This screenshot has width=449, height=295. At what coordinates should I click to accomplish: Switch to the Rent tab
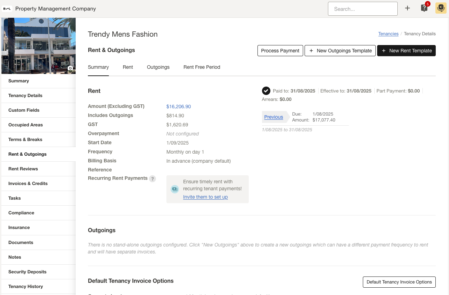[x=128, y=67]
